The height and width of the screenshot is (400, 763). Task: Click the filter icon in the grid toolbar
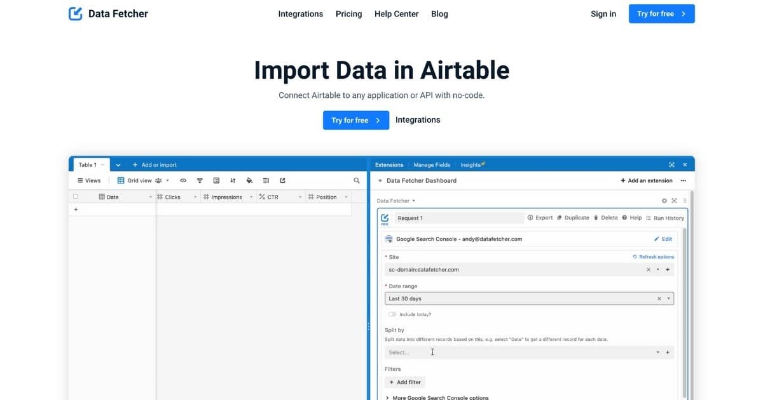click(x=200, y=180)
